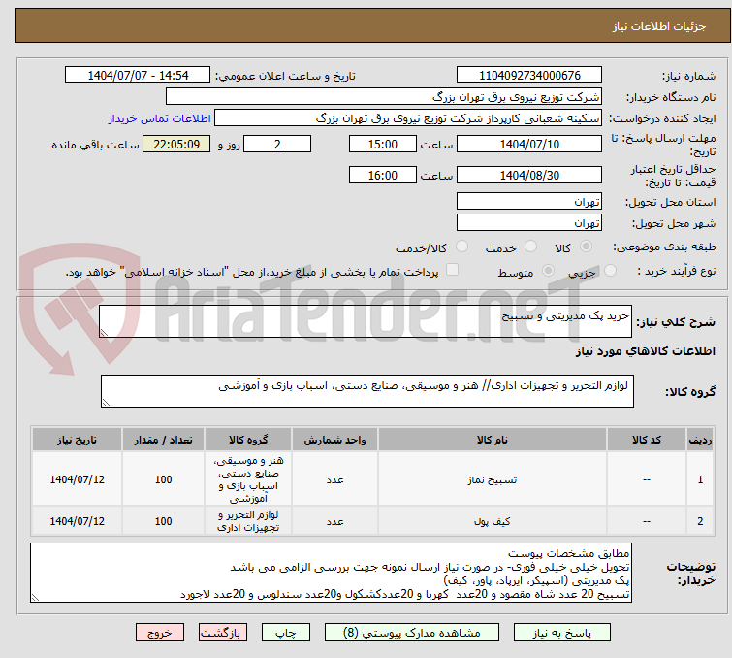Viewport: 732px width, 658px height.
Task: Click the deadline time field 15:00
Action: (383, 144)
